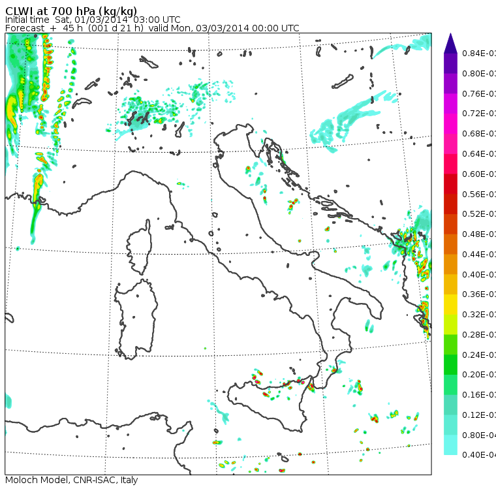Click the 0.56E-03 color bar label
Viewport: 496px width, 489px height.
[479, 194]
